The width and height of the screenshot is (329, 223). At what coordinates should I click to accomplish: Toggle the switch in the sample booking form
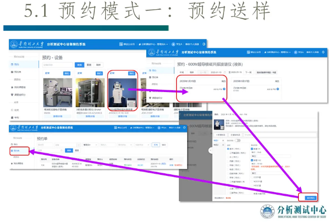[x=238, y=140]
